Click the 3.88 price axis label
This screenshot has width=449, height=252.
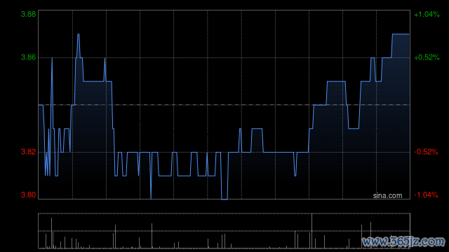point(28,14)
